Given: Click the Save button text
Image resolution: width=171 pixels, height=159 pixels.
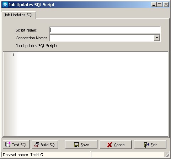Looking at the screenshot, I should tap(85, 145).
